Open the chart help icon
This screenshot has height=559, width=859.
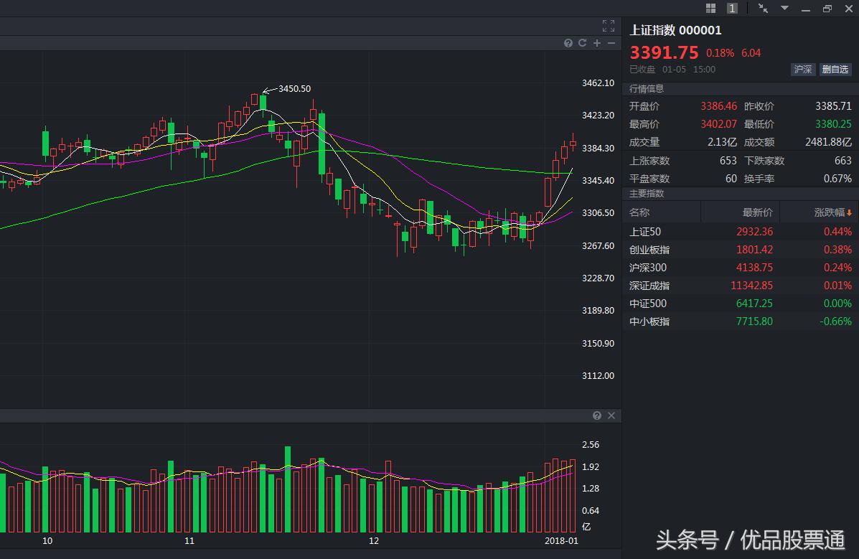coord(568,43)
